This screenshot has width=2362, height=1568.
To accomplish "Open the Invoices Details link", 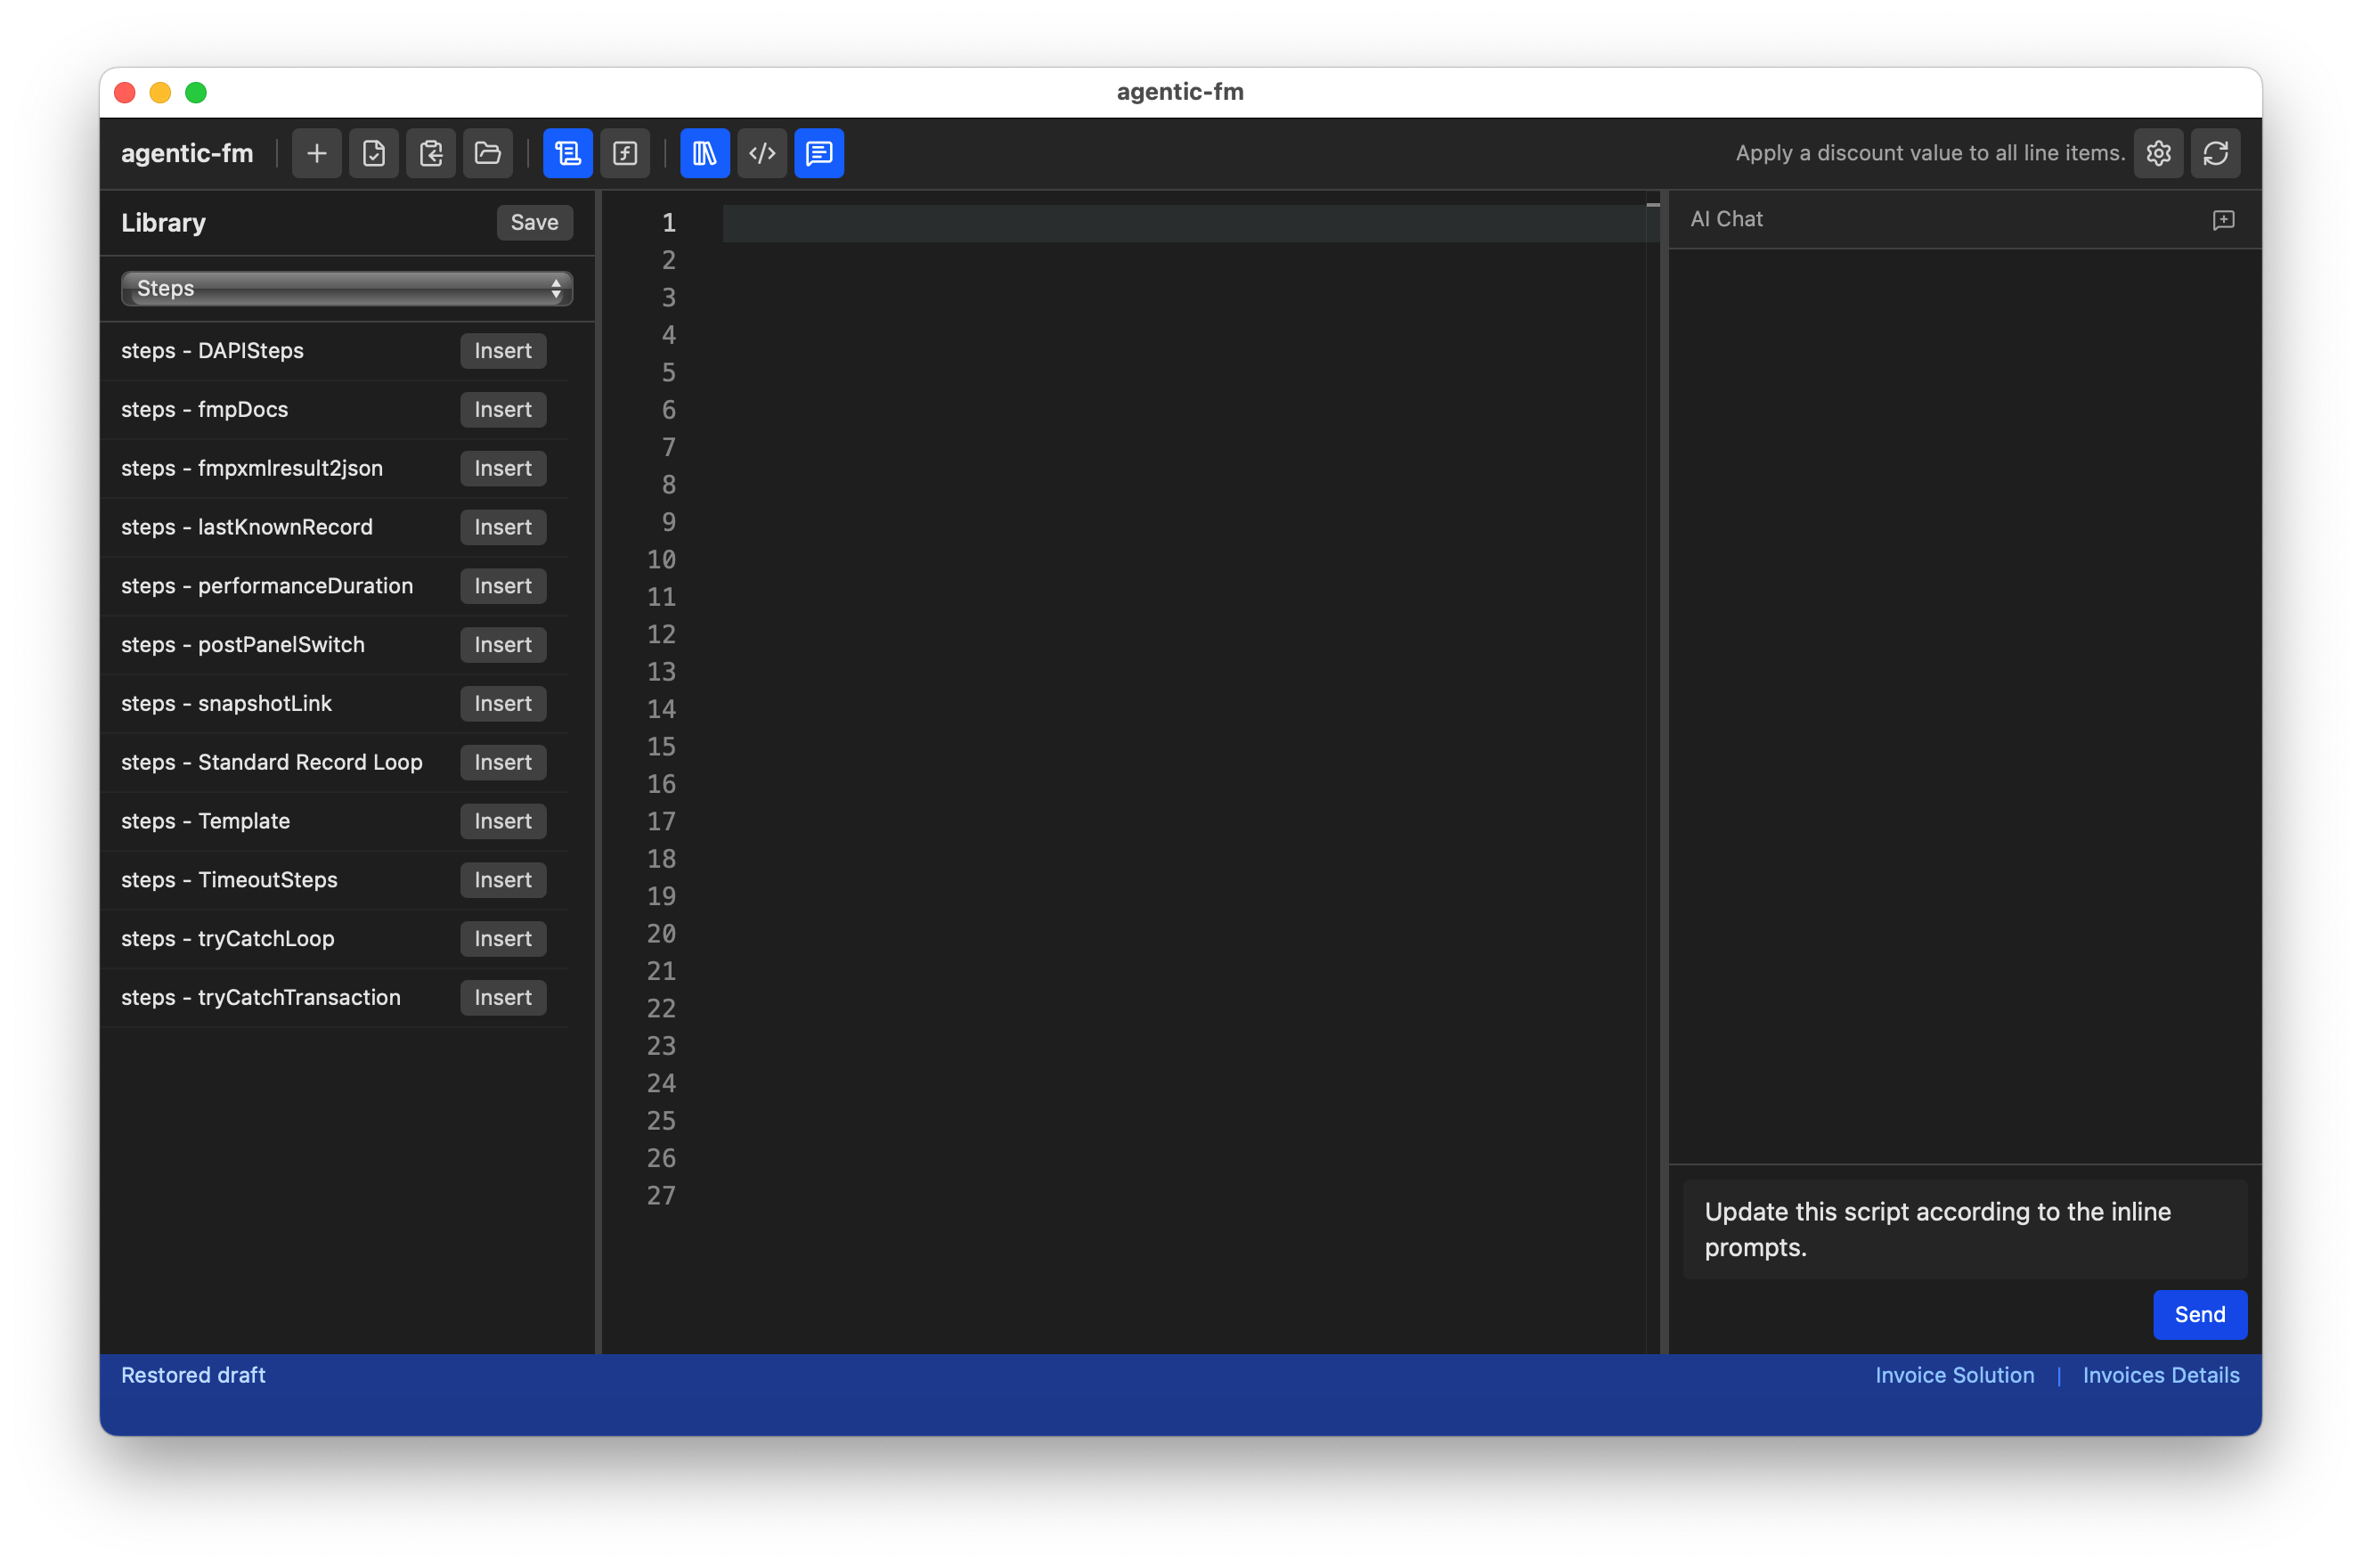I will pos(2160,1375).
